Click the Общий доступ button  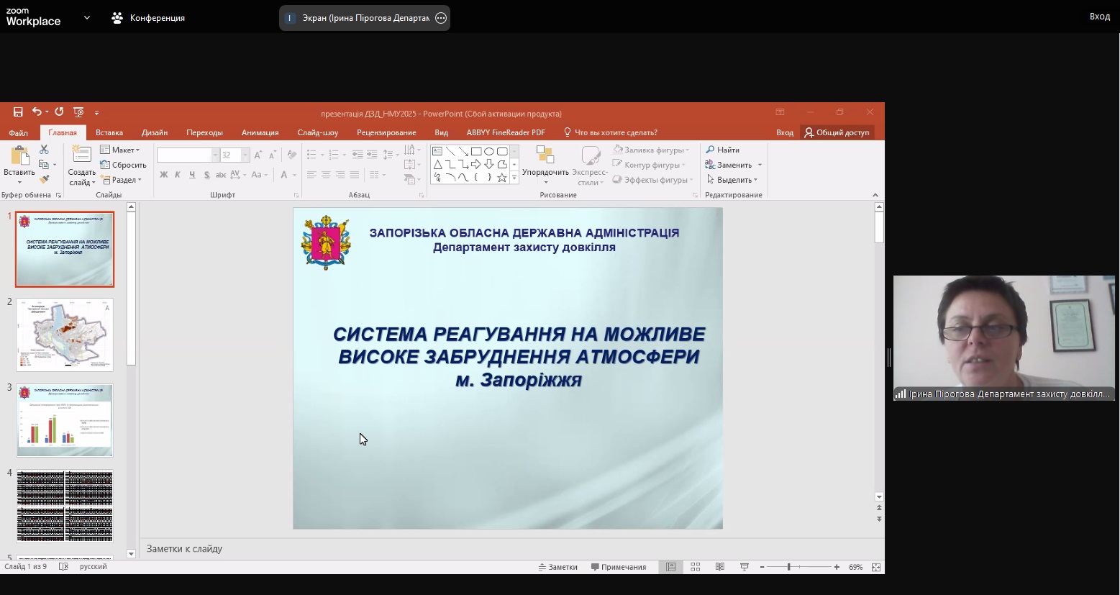click(x=837, y=132)
